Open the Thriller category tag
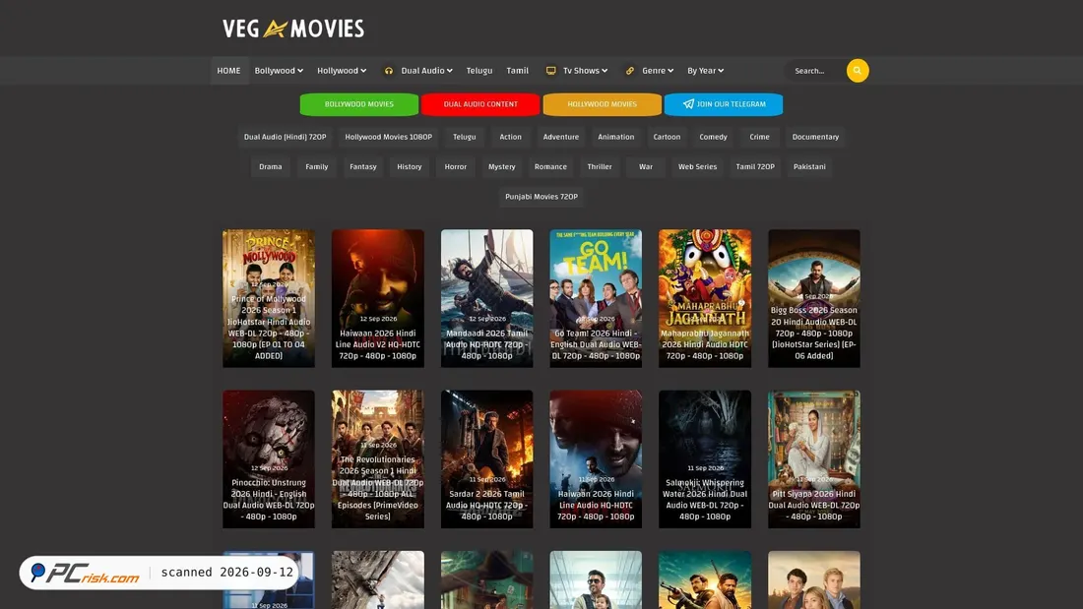Viewport: 1083px width, 609px height. [600, 166]
